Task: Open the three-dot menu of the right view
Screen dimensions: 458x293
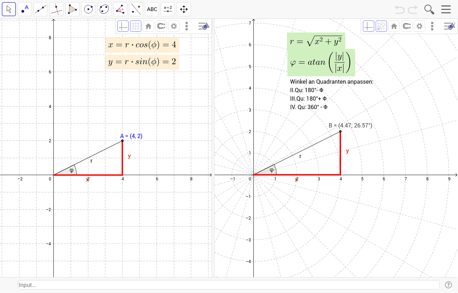Action: [x=432, y=26]
